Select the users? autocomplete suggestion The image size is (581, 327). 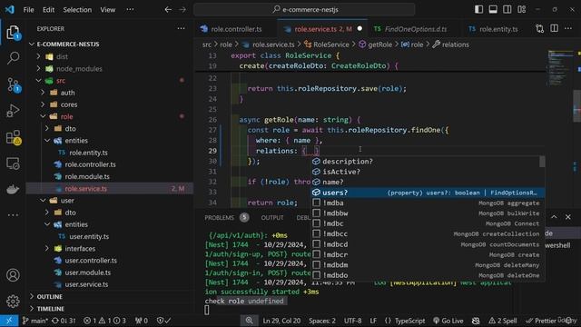click(x=428, y=193)
